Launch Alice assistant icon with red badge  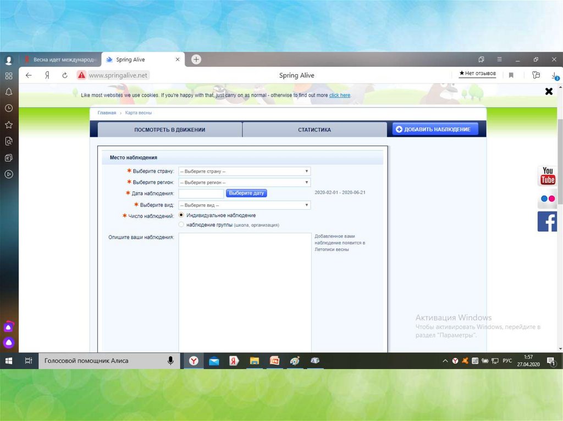[x=9, y=327]
